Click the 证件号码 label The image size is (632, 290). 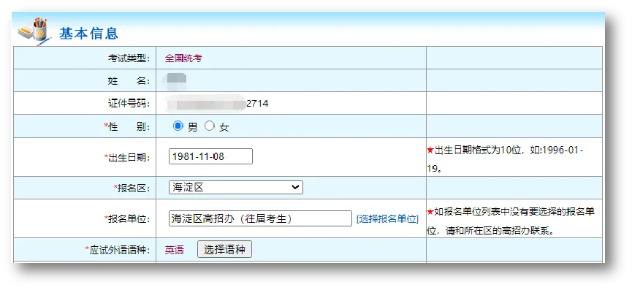click(x=129, y=104)
